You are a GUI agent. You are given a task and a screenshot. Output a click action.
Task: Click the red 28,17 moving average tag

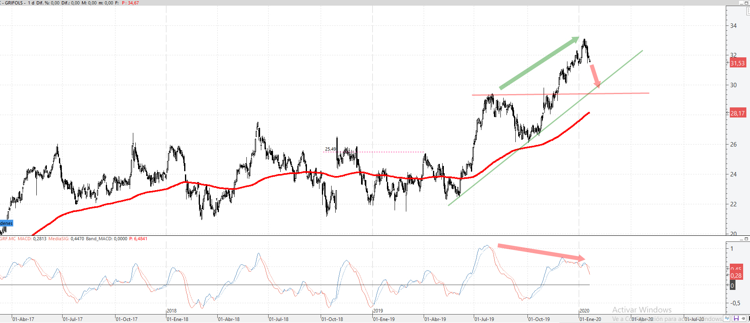(737, 113)
